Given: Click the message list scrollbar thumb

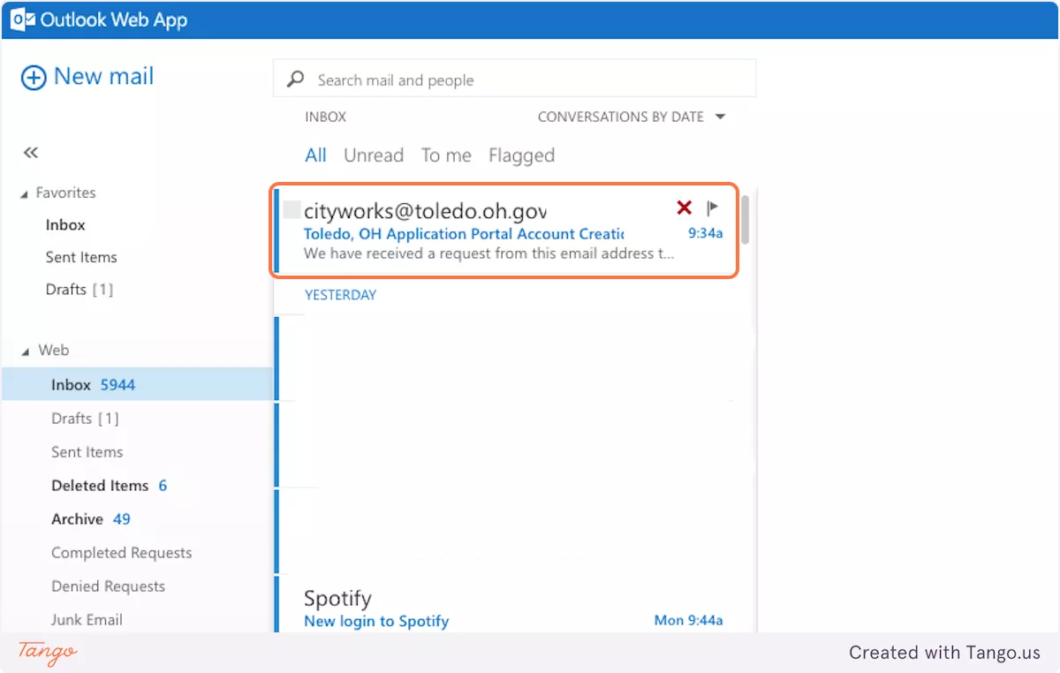Looking at the screenshot, I should click(746, 219).
